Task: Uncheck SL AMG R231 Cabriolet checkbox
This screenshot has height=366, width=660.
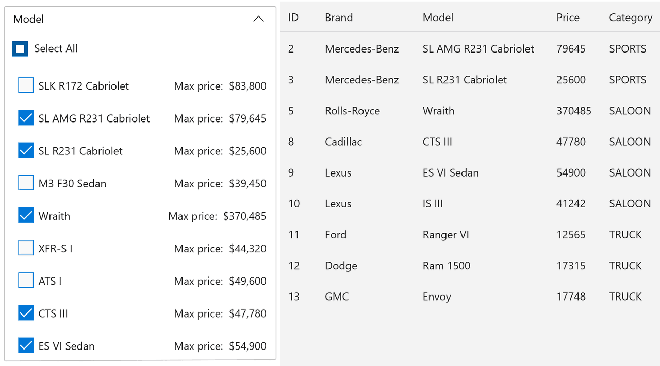Action: point(26,118)
